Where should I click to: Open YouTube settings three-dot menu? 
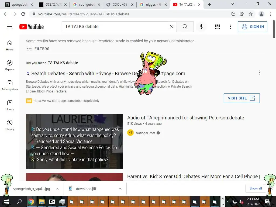pos(230,27)
